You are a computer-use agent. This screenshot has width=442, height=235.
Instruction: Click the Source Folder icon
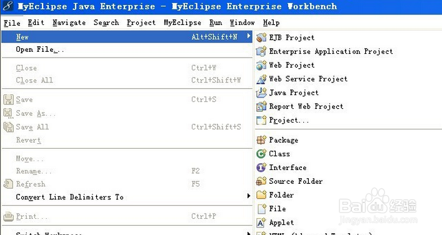tap(261, 181)
